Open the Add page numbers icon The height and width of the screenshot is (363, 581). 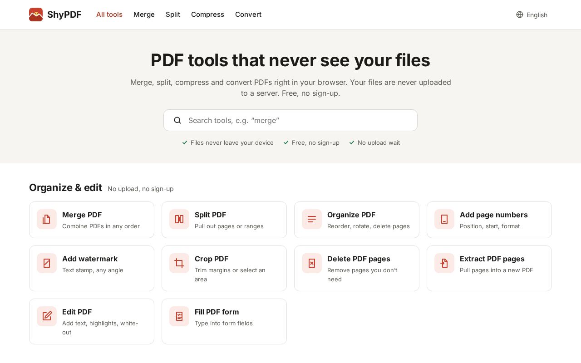click(x=444, y=219)
